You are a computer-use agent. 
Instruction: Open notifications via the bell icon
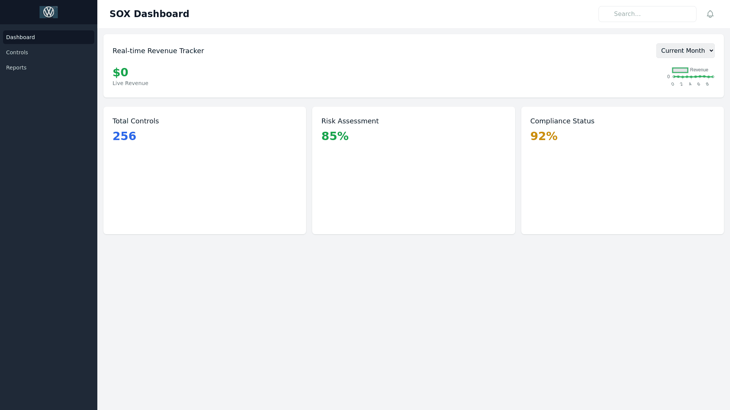pos(710,14)
